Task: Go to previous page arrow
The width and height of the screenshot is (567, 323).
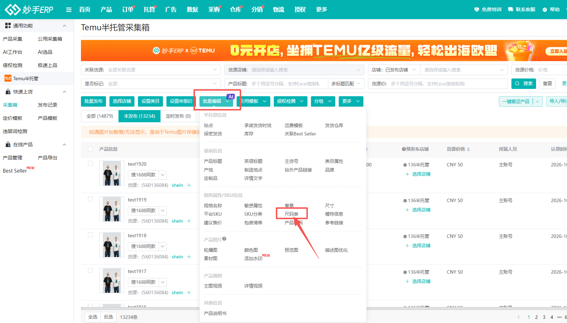Action: [x=519, y=317]
